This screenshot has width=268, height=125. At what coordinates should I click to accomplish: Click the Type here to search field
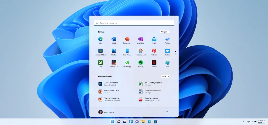[x=134, y=23]
